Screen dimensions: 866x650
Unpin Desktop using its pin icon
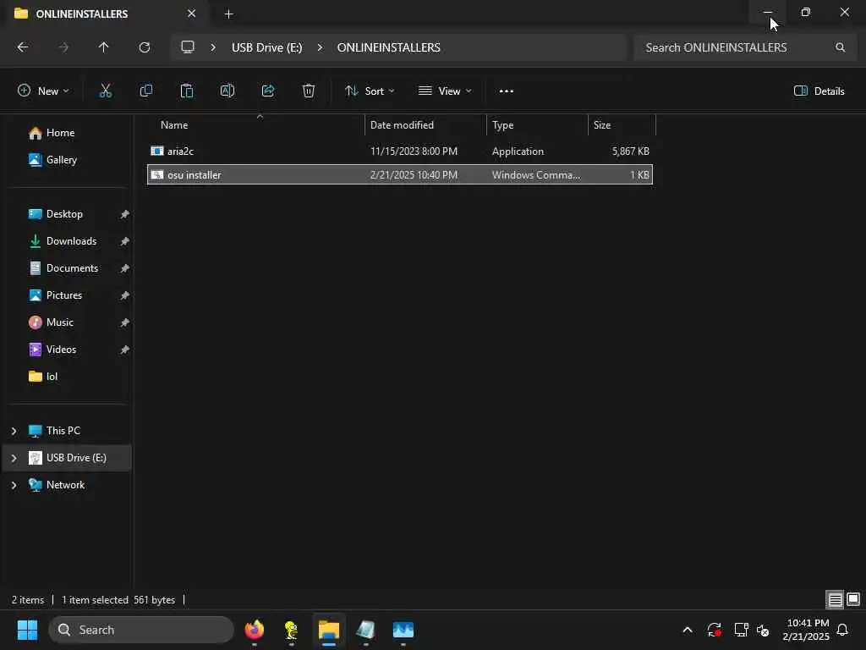pyautogui.click(x=125, y=214)
